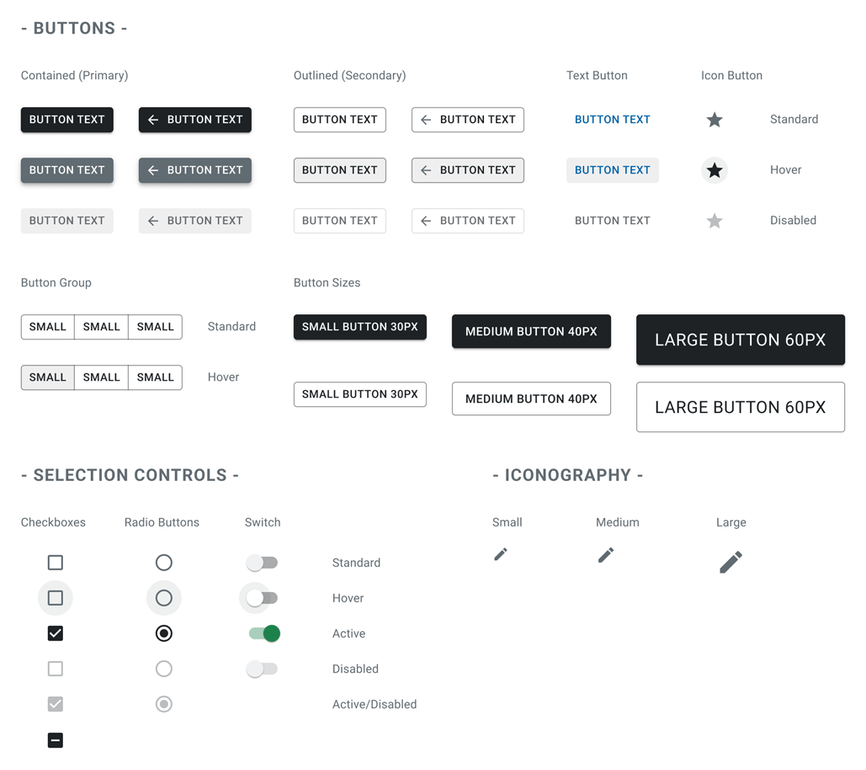Select the standard unselected radio button

pos(164,563)
